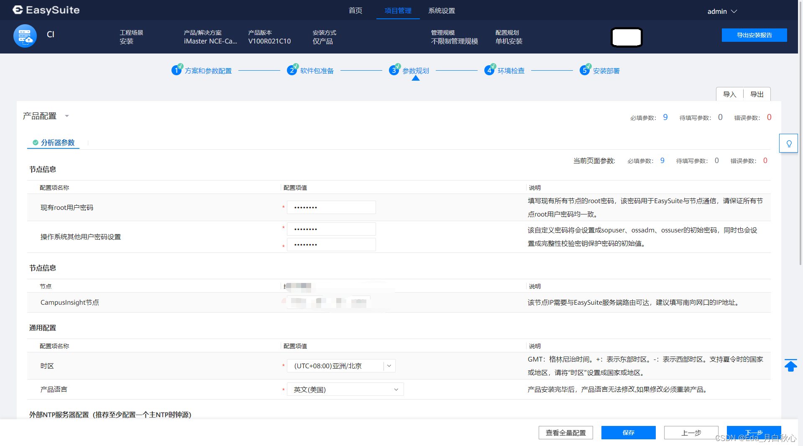Click the 'V100R021C10' product version text

(269, 41)
